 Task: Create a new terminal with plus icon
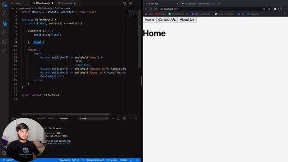(x=113, y=118)
